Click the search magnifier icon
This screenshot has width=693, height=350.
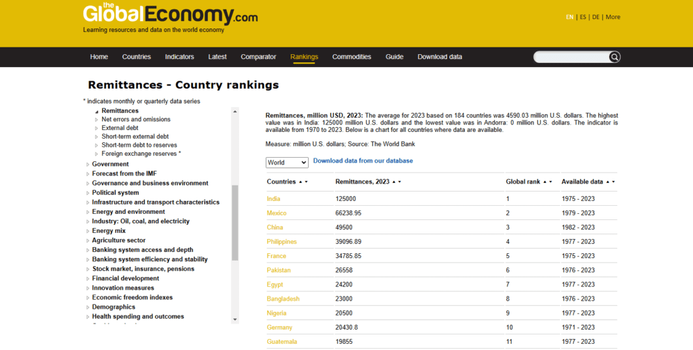coord(614,58)
